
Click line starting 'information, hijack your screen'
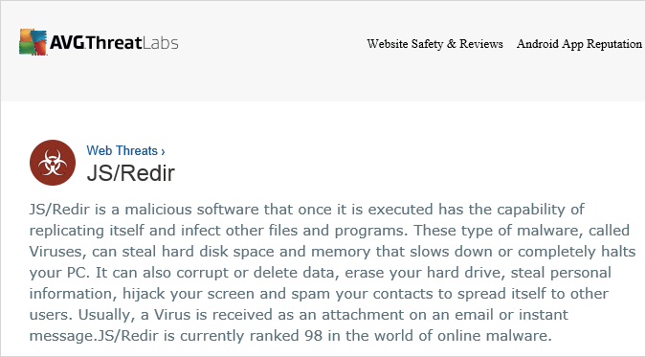coord(319,294)
